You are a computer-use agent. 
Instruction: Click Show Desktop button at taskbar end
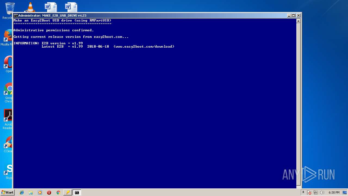(345, 192)
